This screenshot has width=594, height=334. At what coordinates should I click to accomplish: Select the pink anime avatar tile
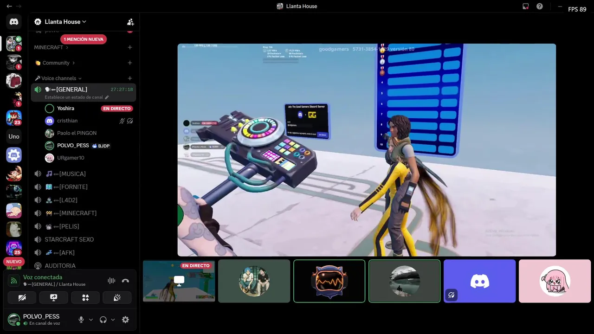555,281
